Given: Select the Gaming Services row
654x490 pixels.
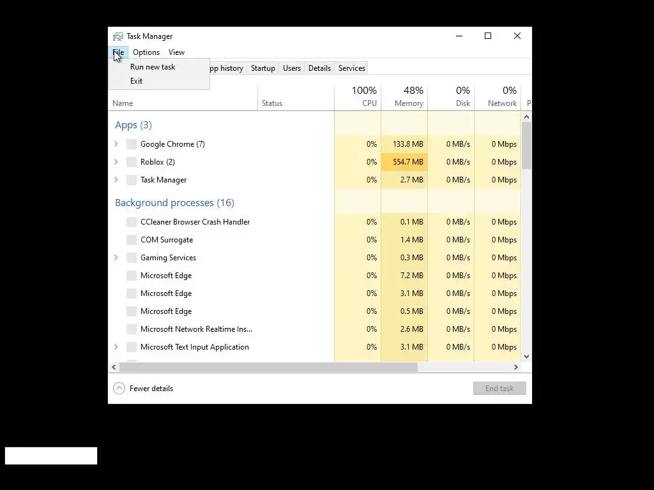Looking at the screenshot, I should [315, 258].
